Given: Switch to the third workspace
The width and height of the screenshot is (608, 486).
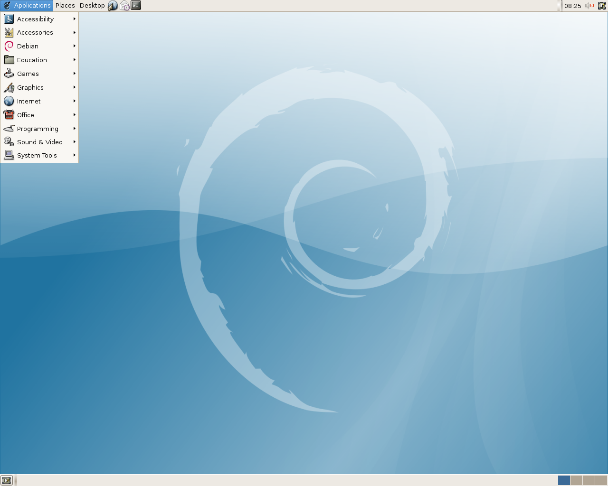Looking at the screenshot, I should (589, 480).
